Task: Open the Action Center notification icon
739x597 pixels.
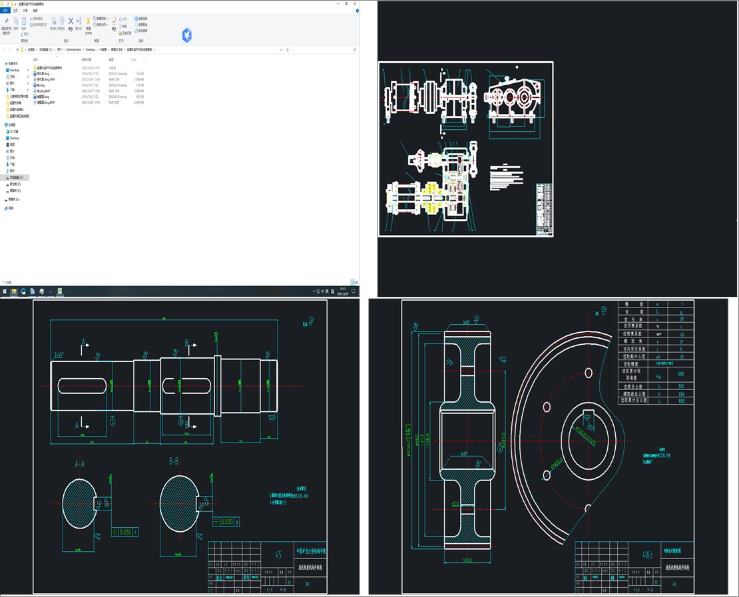Action: tap(354, 292)
